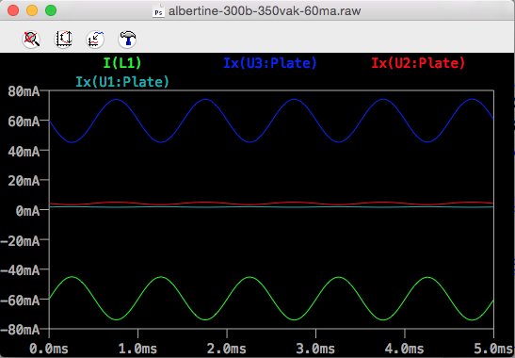The height and width of the screenshot is (358, 515).
Task: Open the control panel hammer icon
Action: 127,40
